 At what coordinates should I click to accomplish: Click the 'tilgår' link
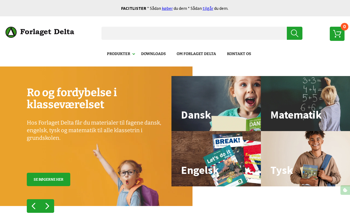[x=208, y=8]
